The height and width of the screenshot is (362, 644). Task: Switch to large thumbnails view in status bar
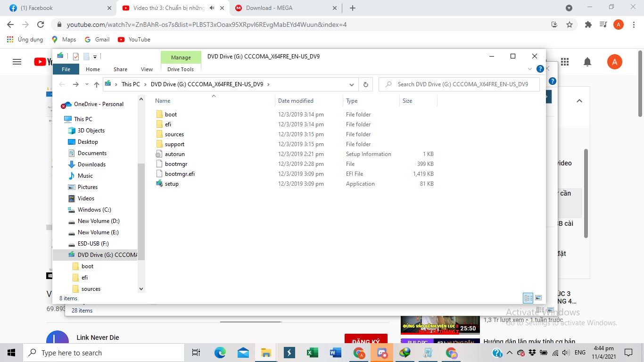pyautogui.click(x=538, y=297)
